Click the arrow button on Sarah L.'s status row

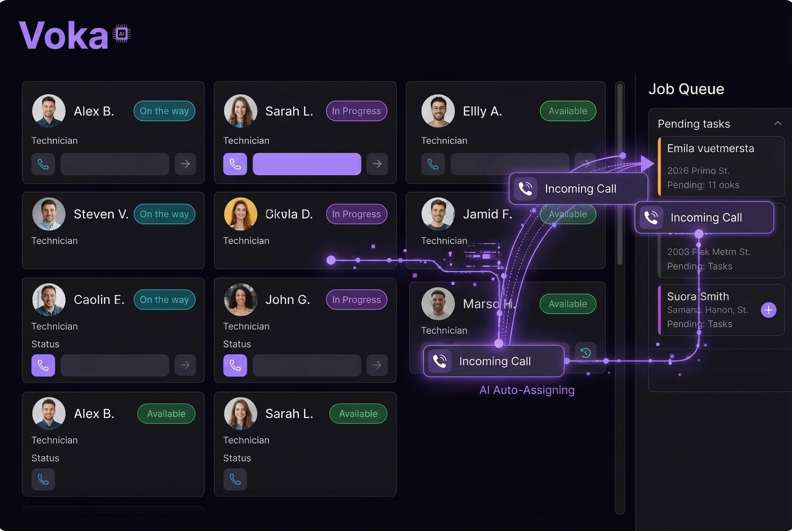(377, 164)
